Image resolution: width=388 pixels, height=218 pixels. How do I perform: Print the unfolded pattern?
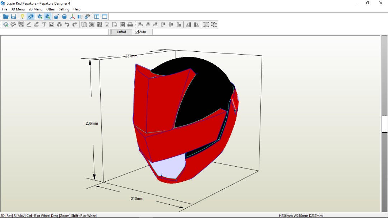[x=130, y=24]
